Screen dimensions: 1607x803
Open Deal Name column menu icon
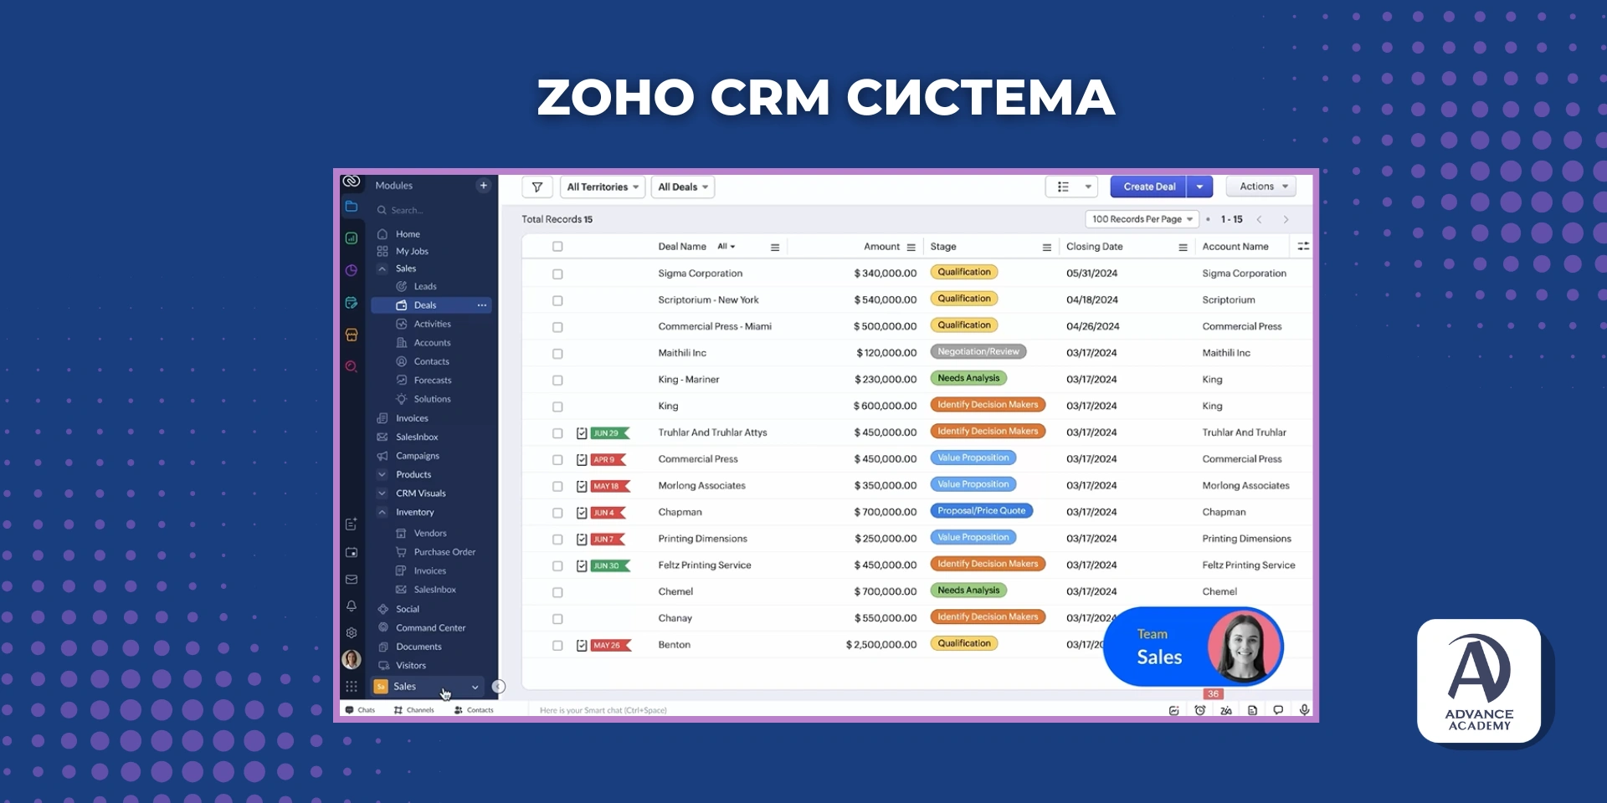[775, 248]
